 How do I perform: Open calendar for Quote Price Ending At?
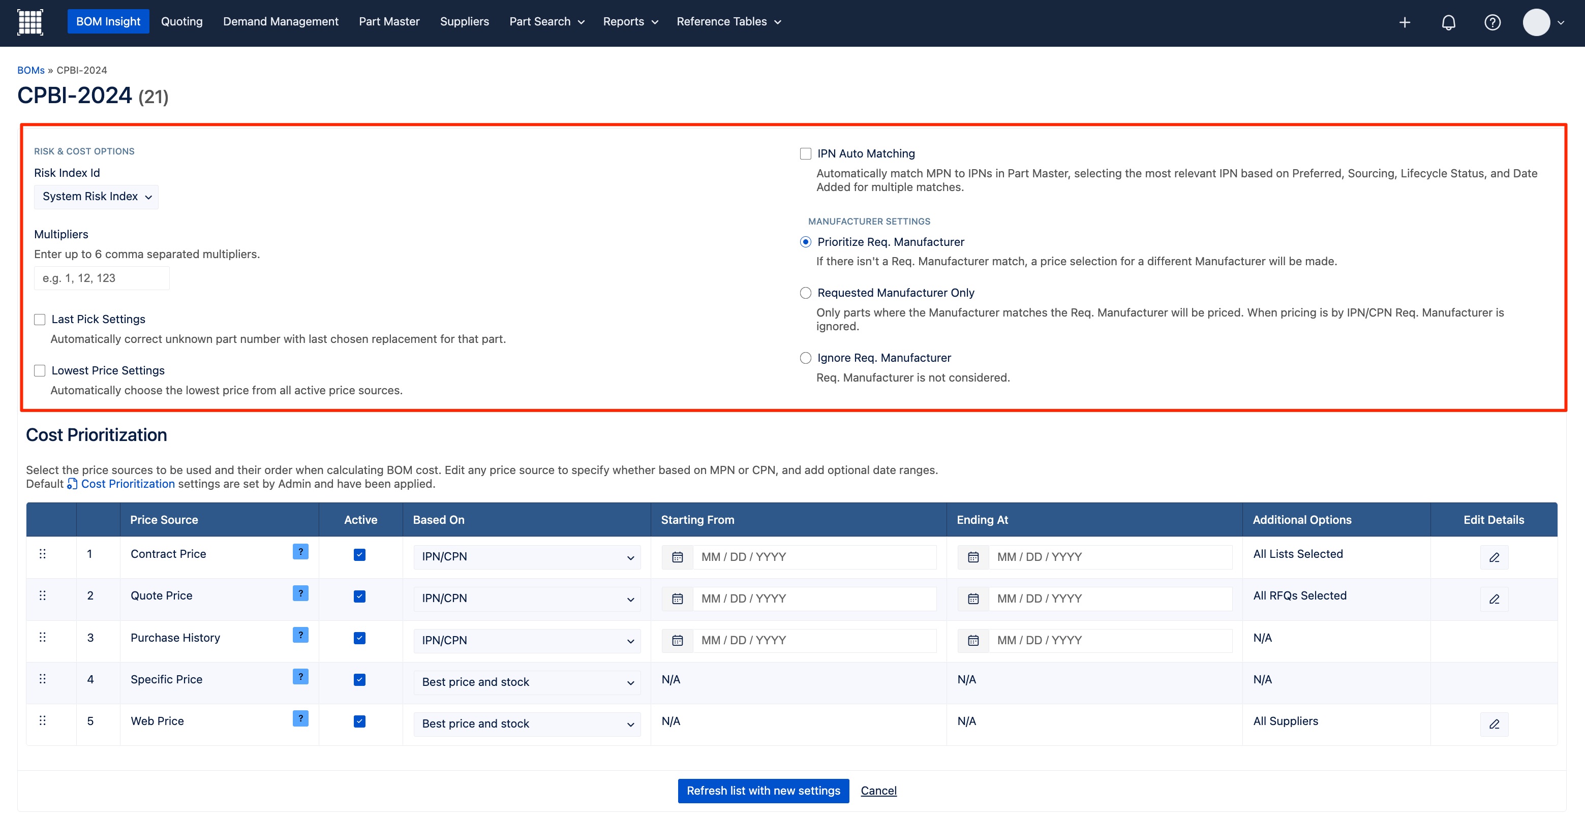973,599
